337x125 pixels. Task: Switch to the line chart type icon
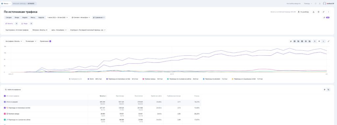(x=291, y=41)
